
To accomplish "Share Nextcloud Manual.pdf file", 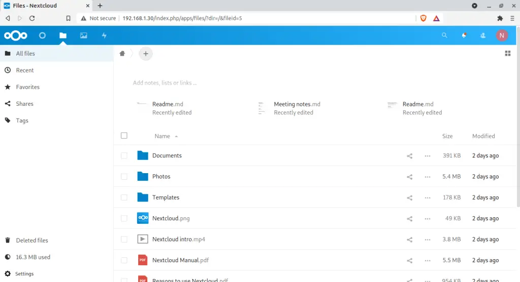I will pyautogui.click(x=410, y=261).
